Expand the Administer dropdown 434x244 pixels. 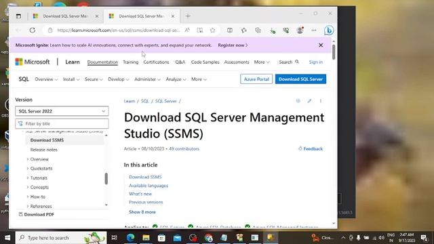pos(147,79)
